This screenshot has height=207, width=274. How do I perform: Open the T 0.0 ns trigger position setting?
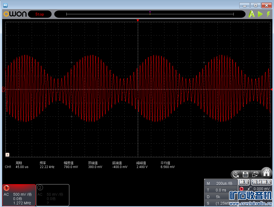coord(221,190)
